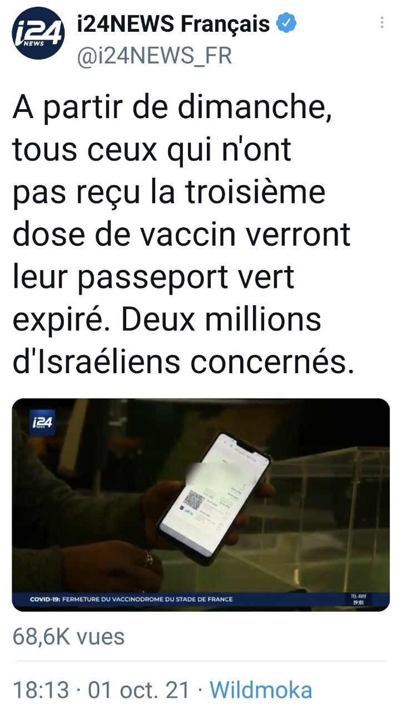Open the three-dot tweet options menu
This screenshot has width=402, height=713.
tap(381, 23)
